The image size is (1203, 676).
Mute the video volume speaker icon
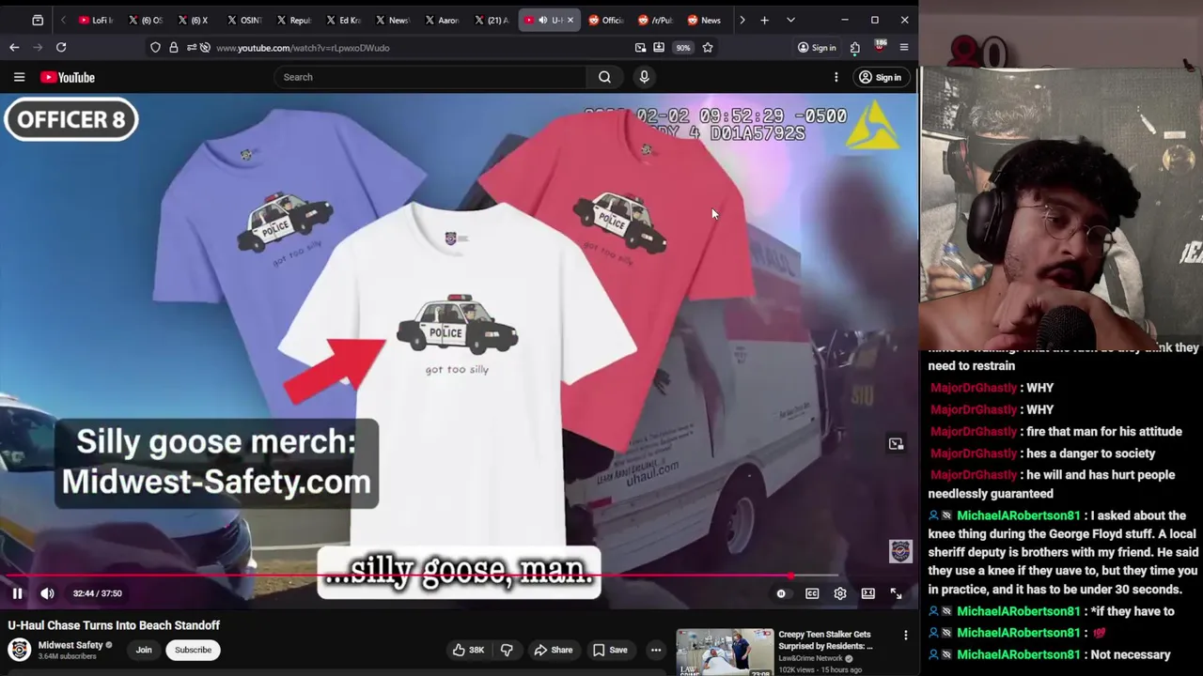click(x=47, y=593)
